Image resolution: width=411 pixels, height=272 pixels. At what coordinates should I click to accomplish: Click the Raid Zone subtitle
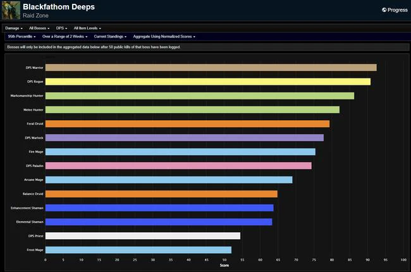coord(35,16)
